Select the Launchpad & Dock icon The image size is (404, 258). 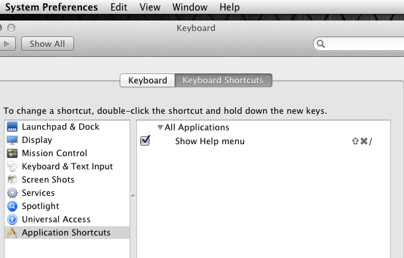coord(12,126)
